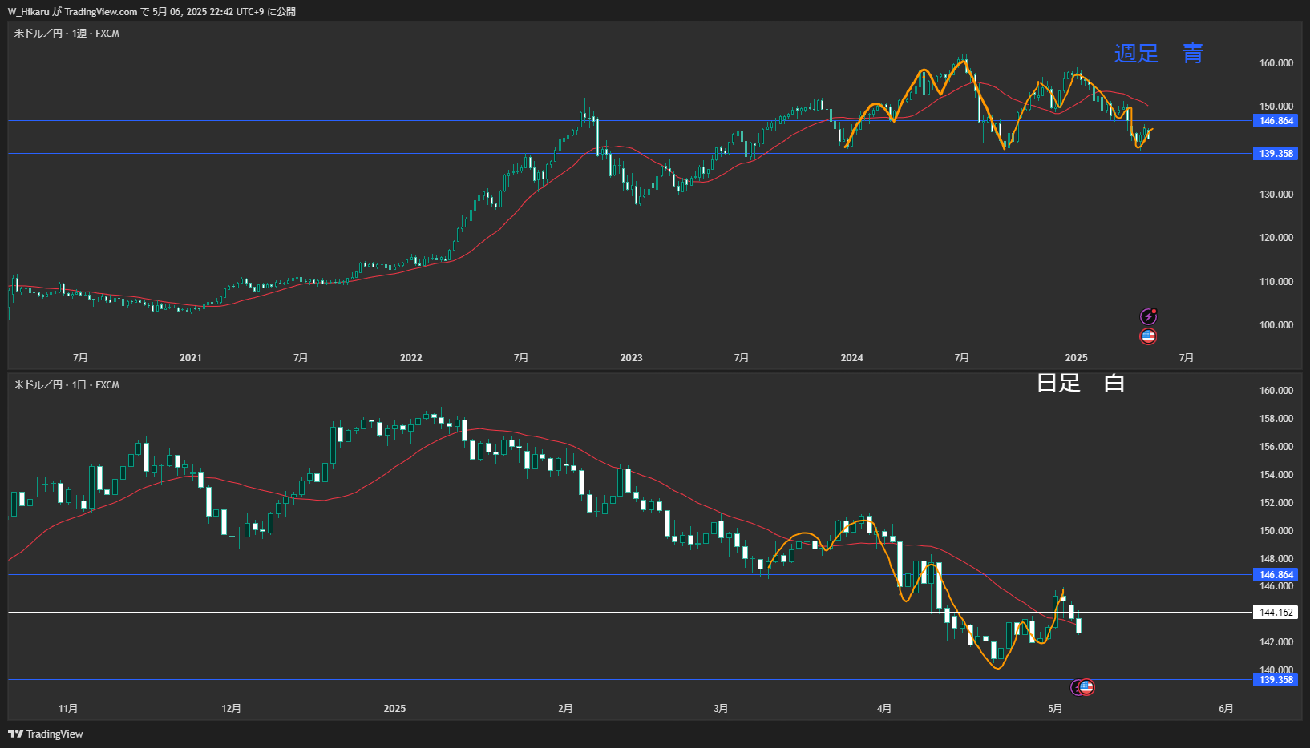Click the 2023 label on time axis
The image size is (1310, 748).
coord(632,358)
